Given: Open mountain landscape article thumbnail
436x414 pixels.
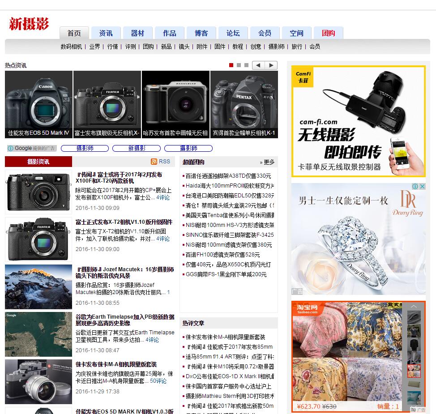Looking at the screenshot, I should (38, 286).
